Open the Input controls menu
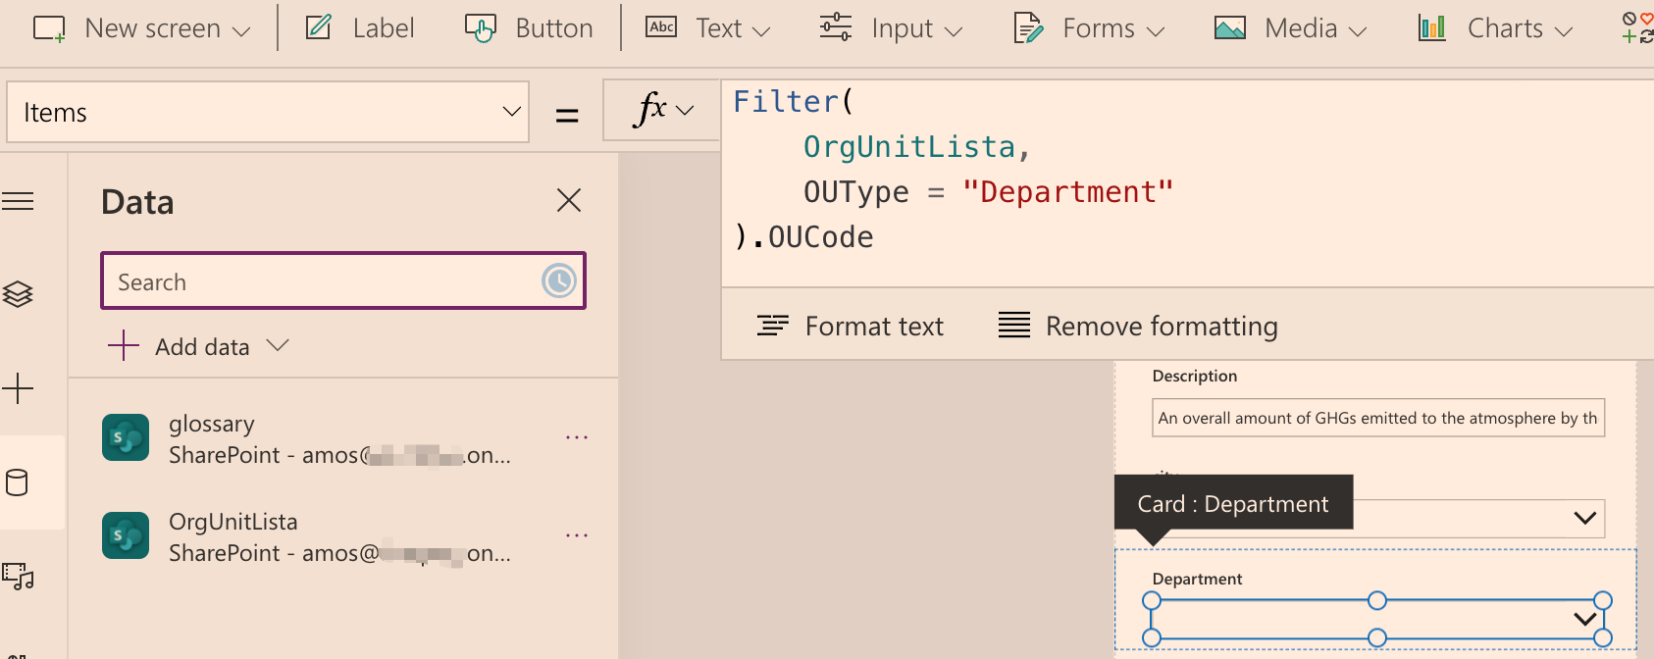The width and height of the screenshot is (1654, 659). [x=891, y=28]
